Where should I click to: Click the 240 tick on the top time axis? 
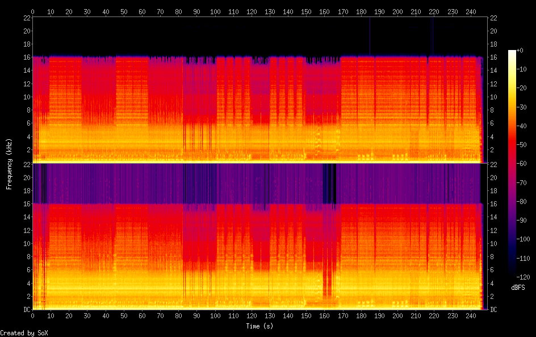click(x=471, y=11)
